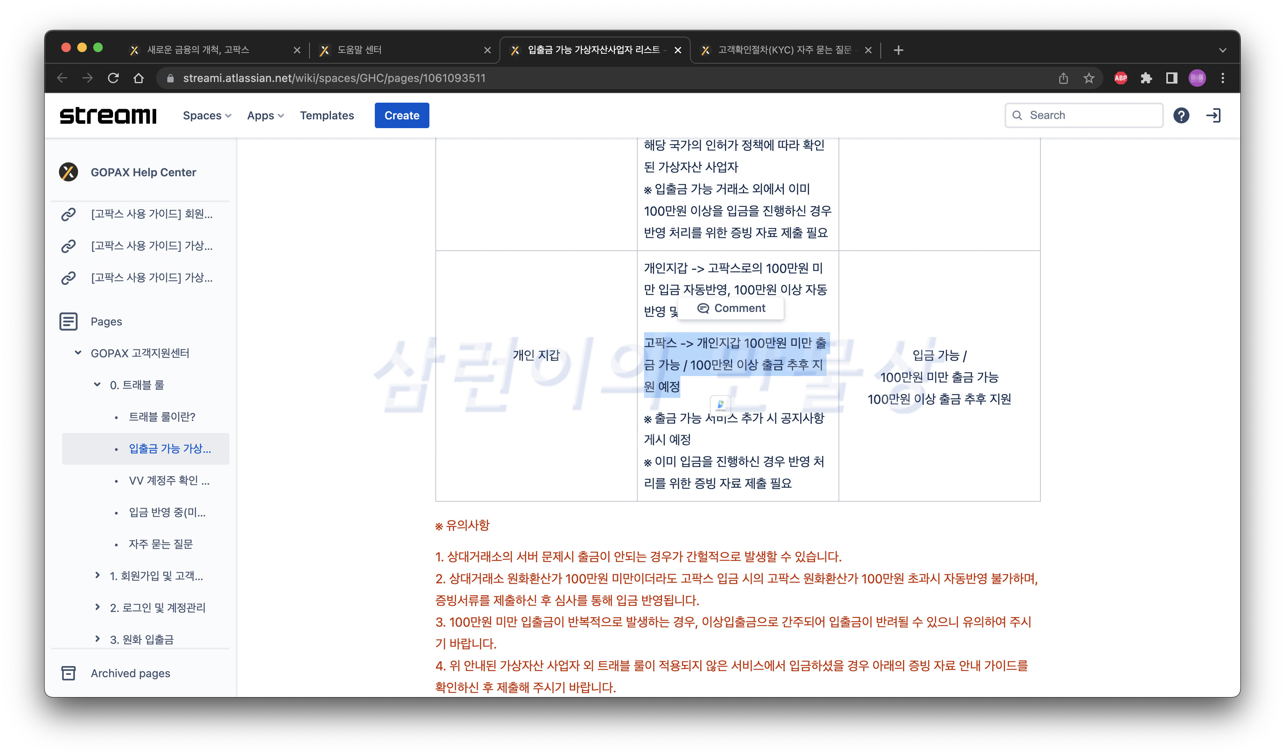The image size is (1285, 756).
Task: Bookmark this page with the star icon
Action: [1089, 78]
